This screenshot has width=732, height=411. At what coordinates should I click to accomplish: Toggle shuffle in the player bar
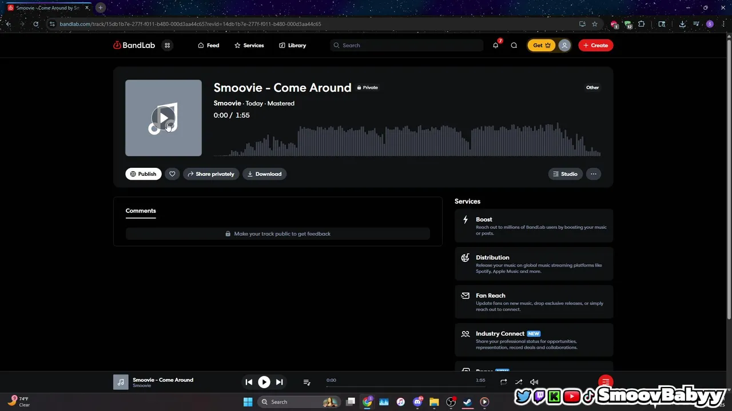coord(519,382)
